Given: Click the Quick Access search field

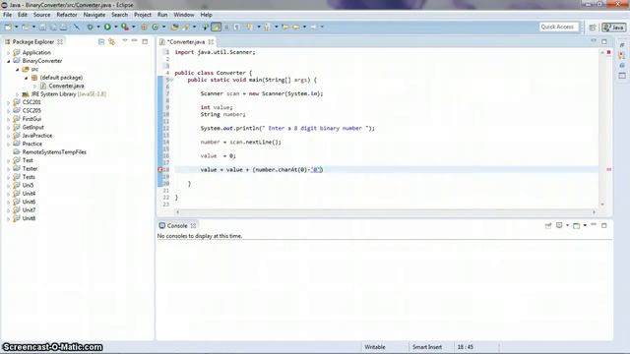Looking at the screenshot, I should (558, 27).
